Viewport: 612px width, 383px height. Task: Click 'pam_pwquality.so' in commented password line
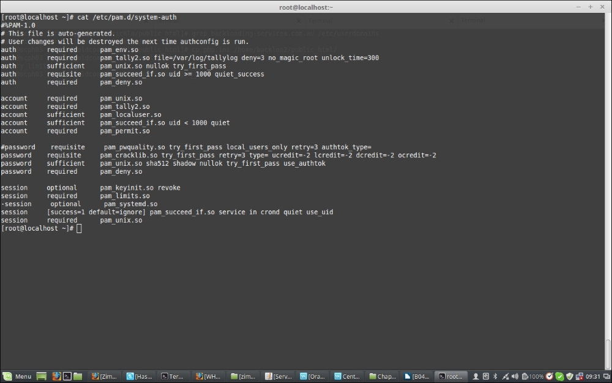[134, 147]
